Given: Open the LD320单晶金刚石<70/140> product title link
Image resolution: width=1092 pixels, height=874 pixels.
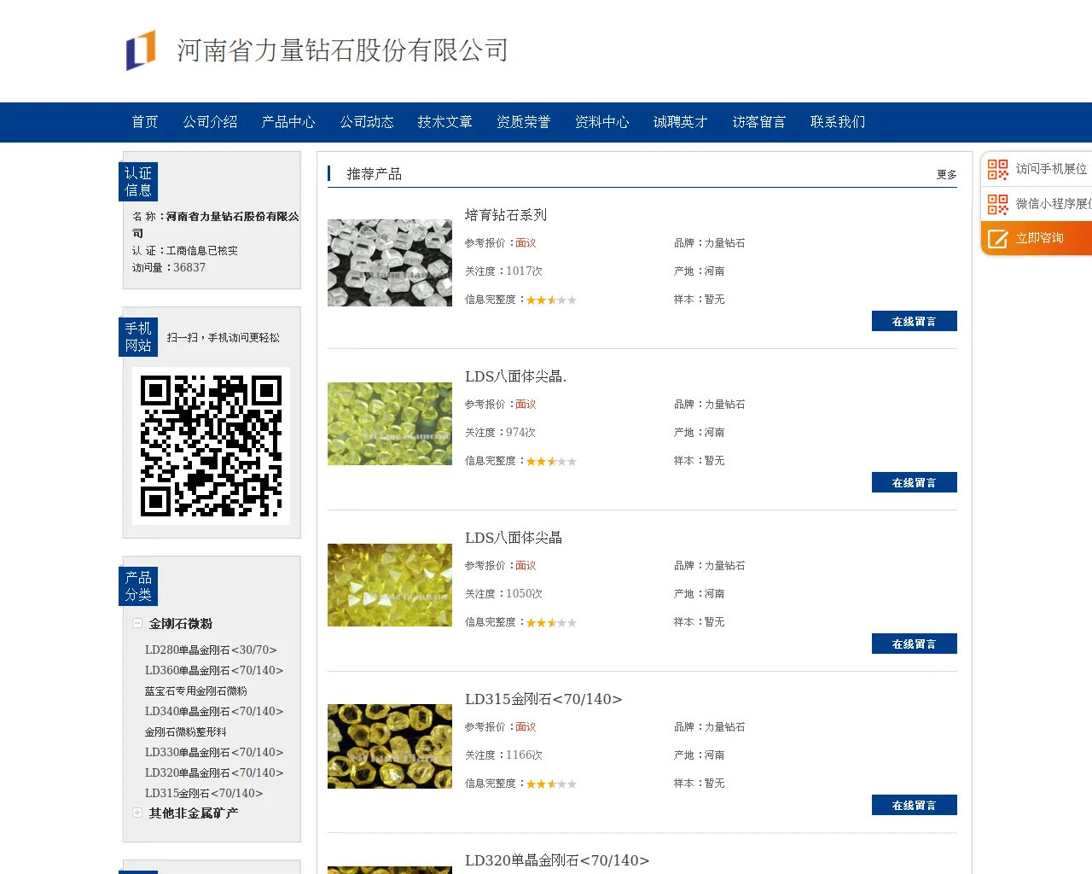Looking at the screenshot, I should click(557, 860).
